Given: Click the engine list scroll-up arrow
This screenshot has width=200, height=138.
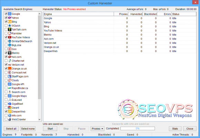Looking at the screenshot, I should coord(39,14).
